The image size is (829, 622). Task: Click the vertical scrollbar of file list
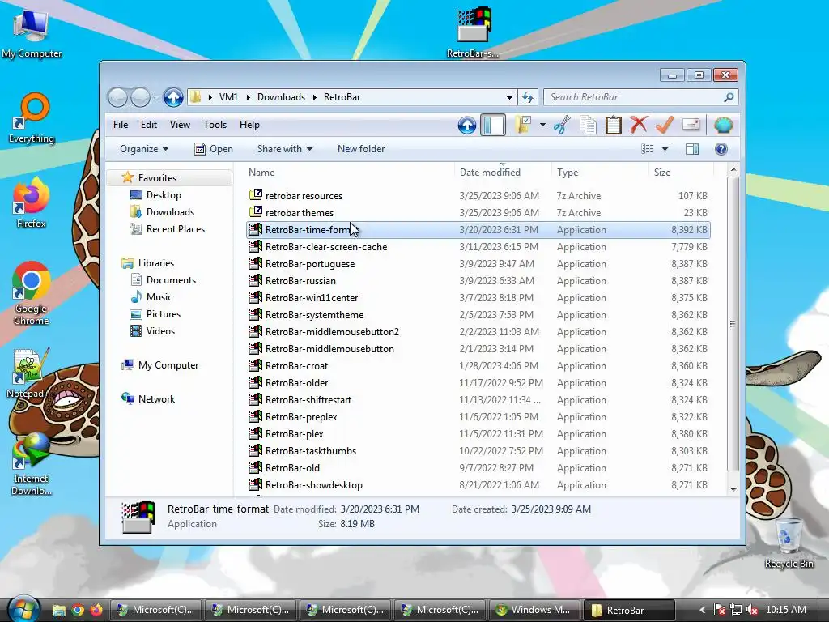[x=733, y=324]
